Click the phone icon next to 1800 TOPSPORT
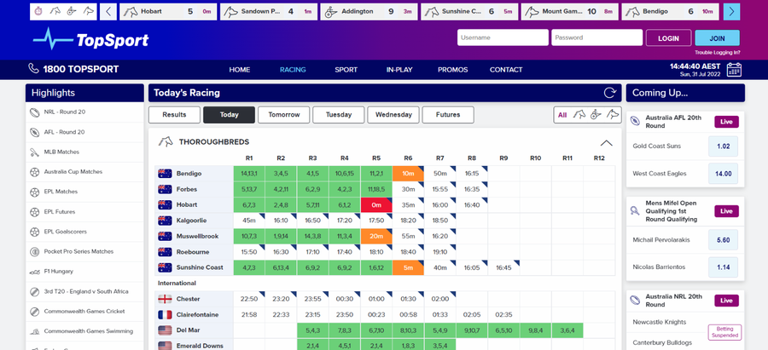Image resolution: width=768 pixels, height=350 pixels. (33, 69)
